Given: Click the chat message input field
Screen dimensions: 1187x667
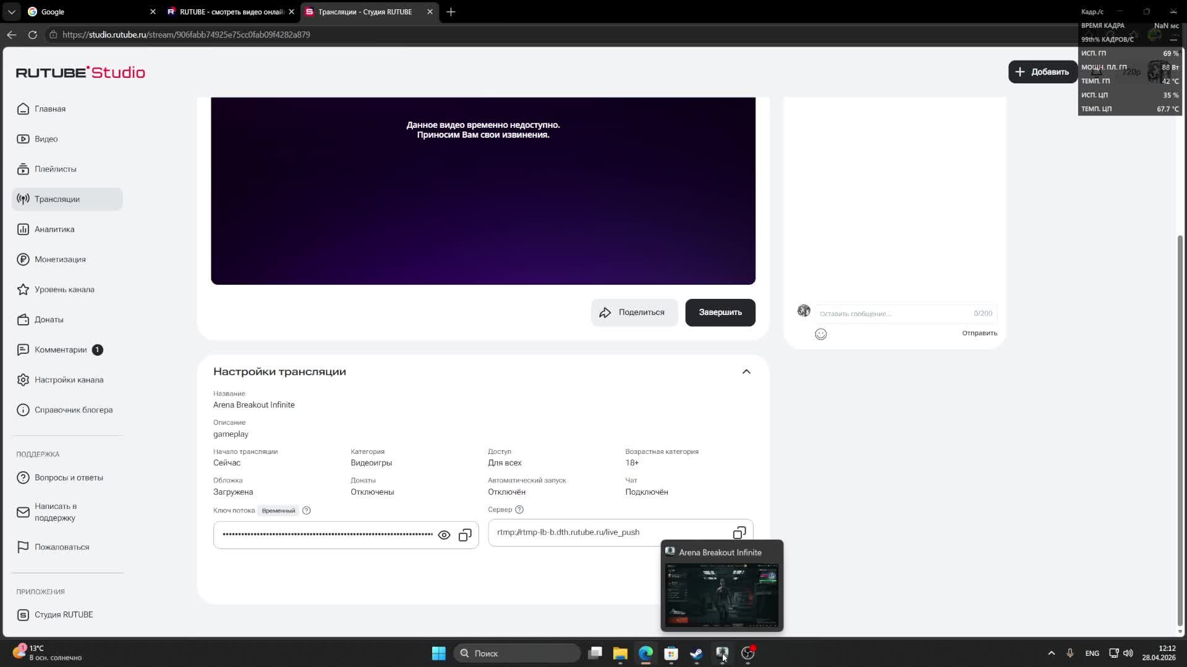Looking at the screenshot, I should pos(893,314).
